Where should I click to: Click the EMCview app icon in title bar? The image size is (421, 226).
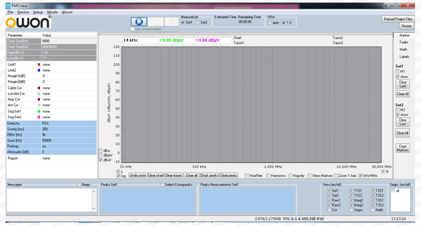pyautogui.click(x=8, y=5)
